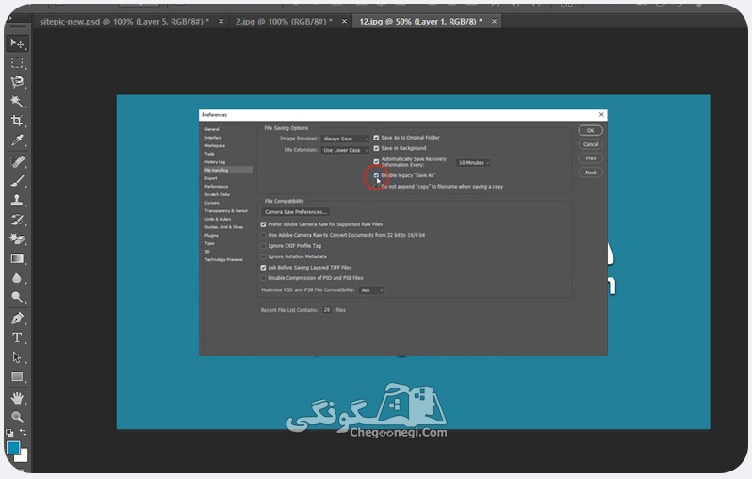Select the Hand tool
Screen dimensions: 752x479
click(x=17, y=398)
